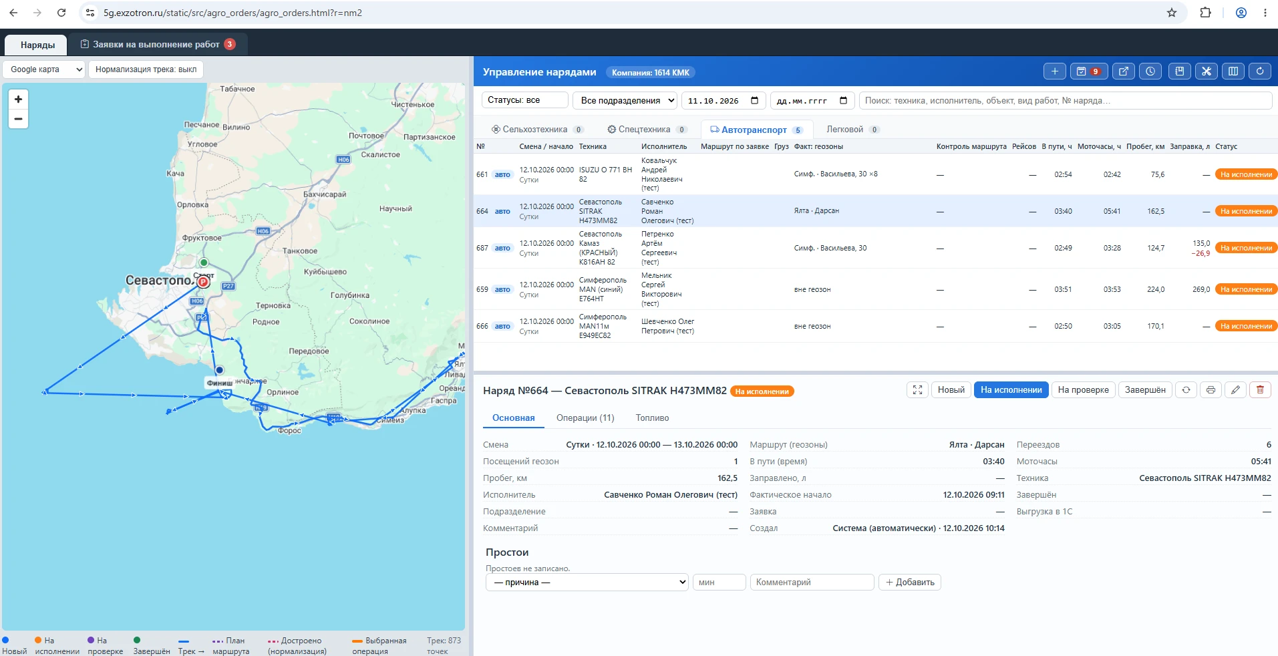Open the Заявки на выполнение работ tab
The width and height of the screenshot is (1278, 656).
[158, 44]
